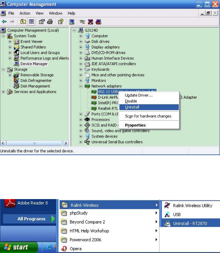Expand the Event Viewer node
Image resolution: width=220 pixels, height=253 pixels.
[x=10, y=42]
